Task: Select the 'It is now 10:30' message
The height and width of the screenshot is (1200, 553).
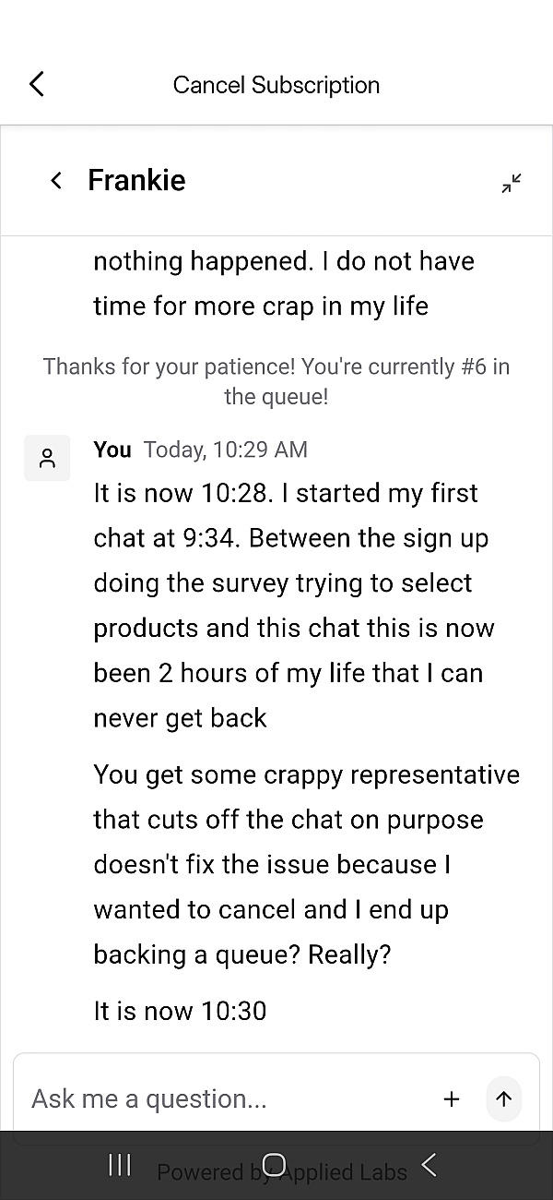Action: 180,1011
